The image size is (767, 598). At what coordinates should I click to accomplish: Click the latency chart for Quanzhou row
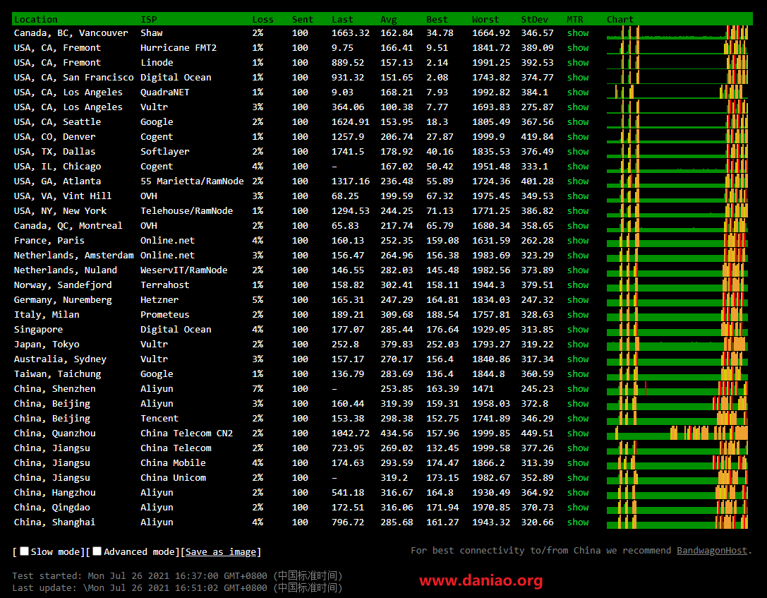coord(677,433)
